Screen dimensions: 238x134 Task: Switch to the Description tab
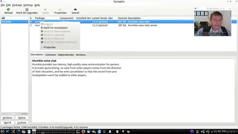37,55
